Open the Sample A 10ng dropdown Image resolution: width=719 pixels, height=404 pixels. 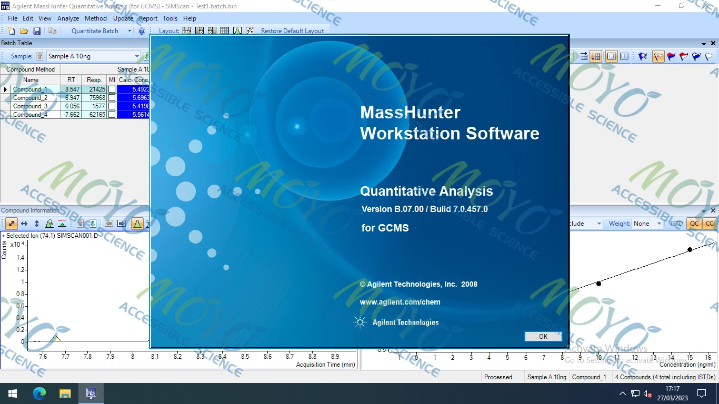click(x=137, y=56)
